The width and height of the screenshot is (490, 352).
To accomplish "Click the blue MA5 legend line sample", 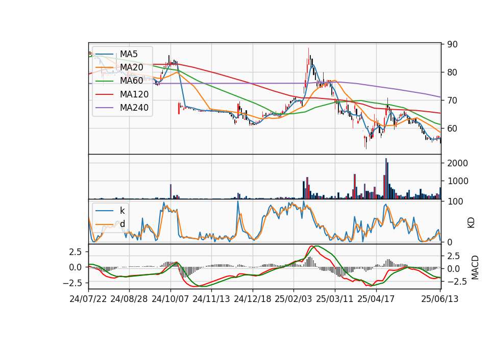I will [104, 54].
